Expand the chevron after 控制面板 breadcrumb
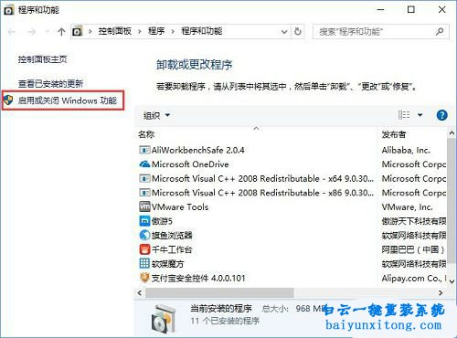This screenshot has height=338, width=457. 140,31
